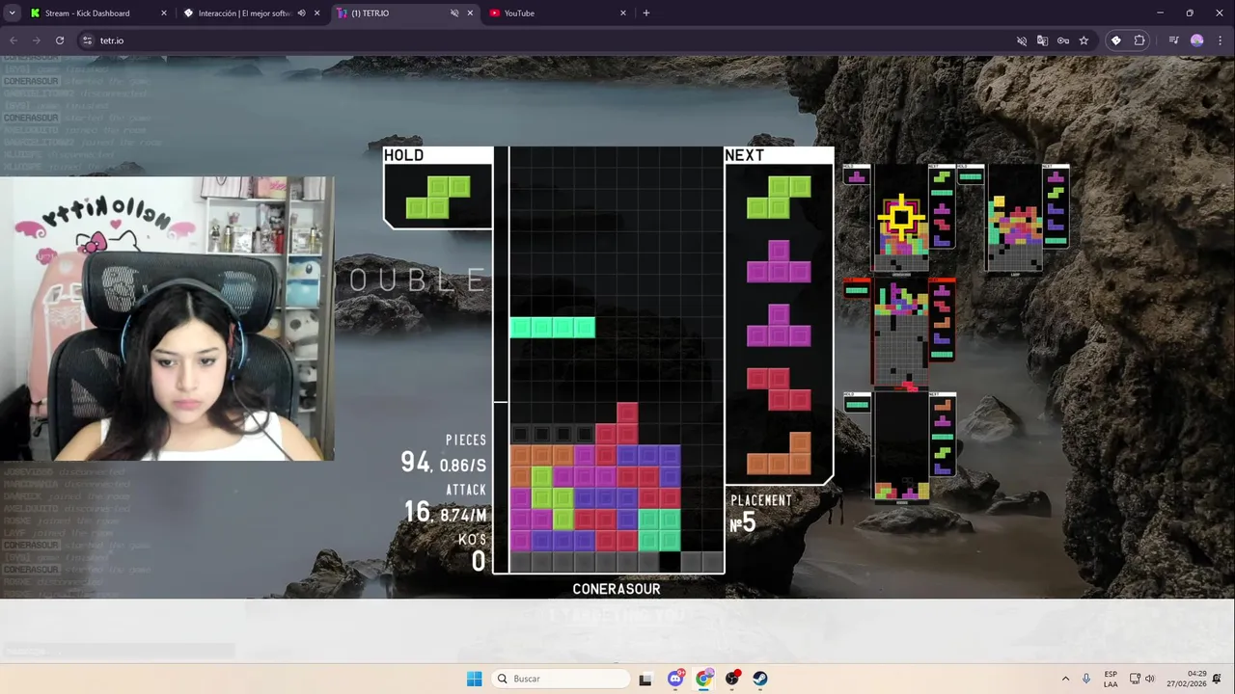1235x694 pixels.
Task: Click the microphone tray icon
Action: [1086, 679]
